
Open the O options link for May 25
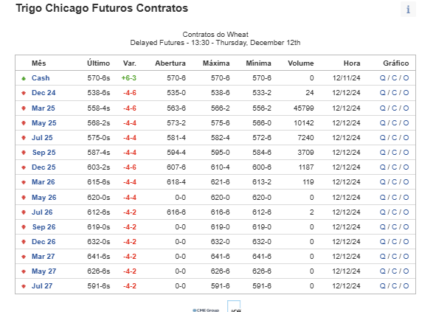(x=406, y=123)
